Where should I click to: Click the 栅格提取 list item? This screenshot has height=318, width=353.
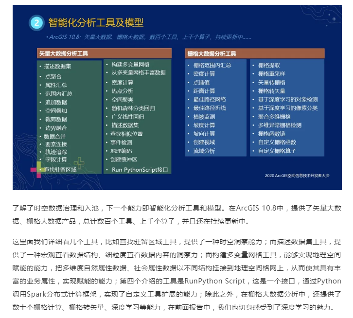(269, 65)
